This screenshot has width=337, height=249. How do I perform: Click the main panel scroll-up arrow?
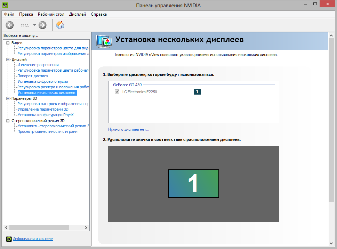click(x=331, y=35)
